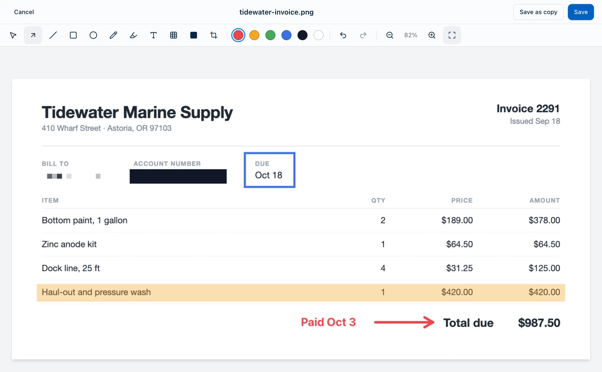Click the $189.00 price
Viewport: 602px width, 372px height.
click(x=457, y=220)
